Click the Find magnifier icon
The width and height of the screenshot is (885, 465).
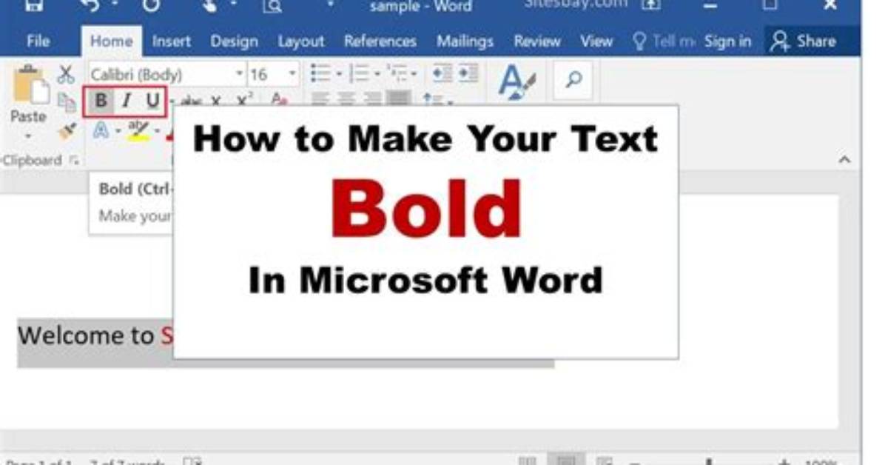[573, 80]
